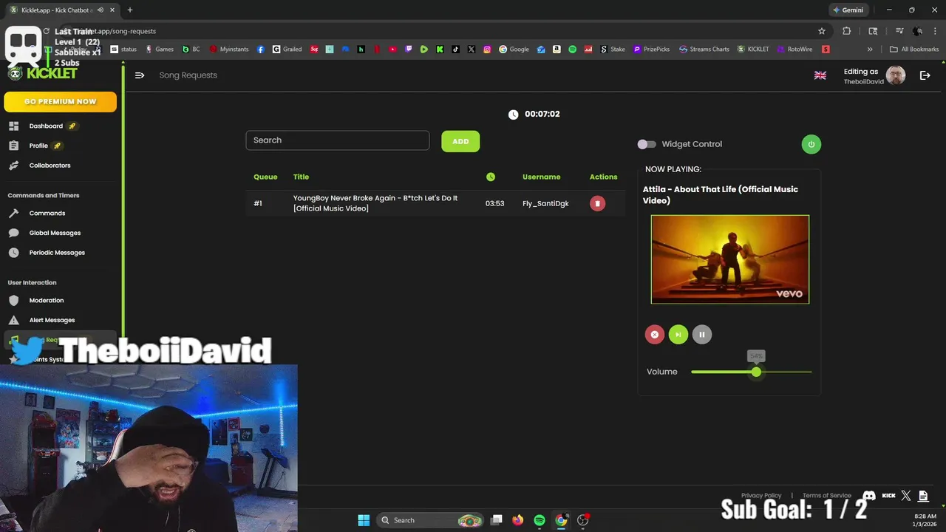
Task: Open Global Messages in the sidebar
Action: coord(55,233)
